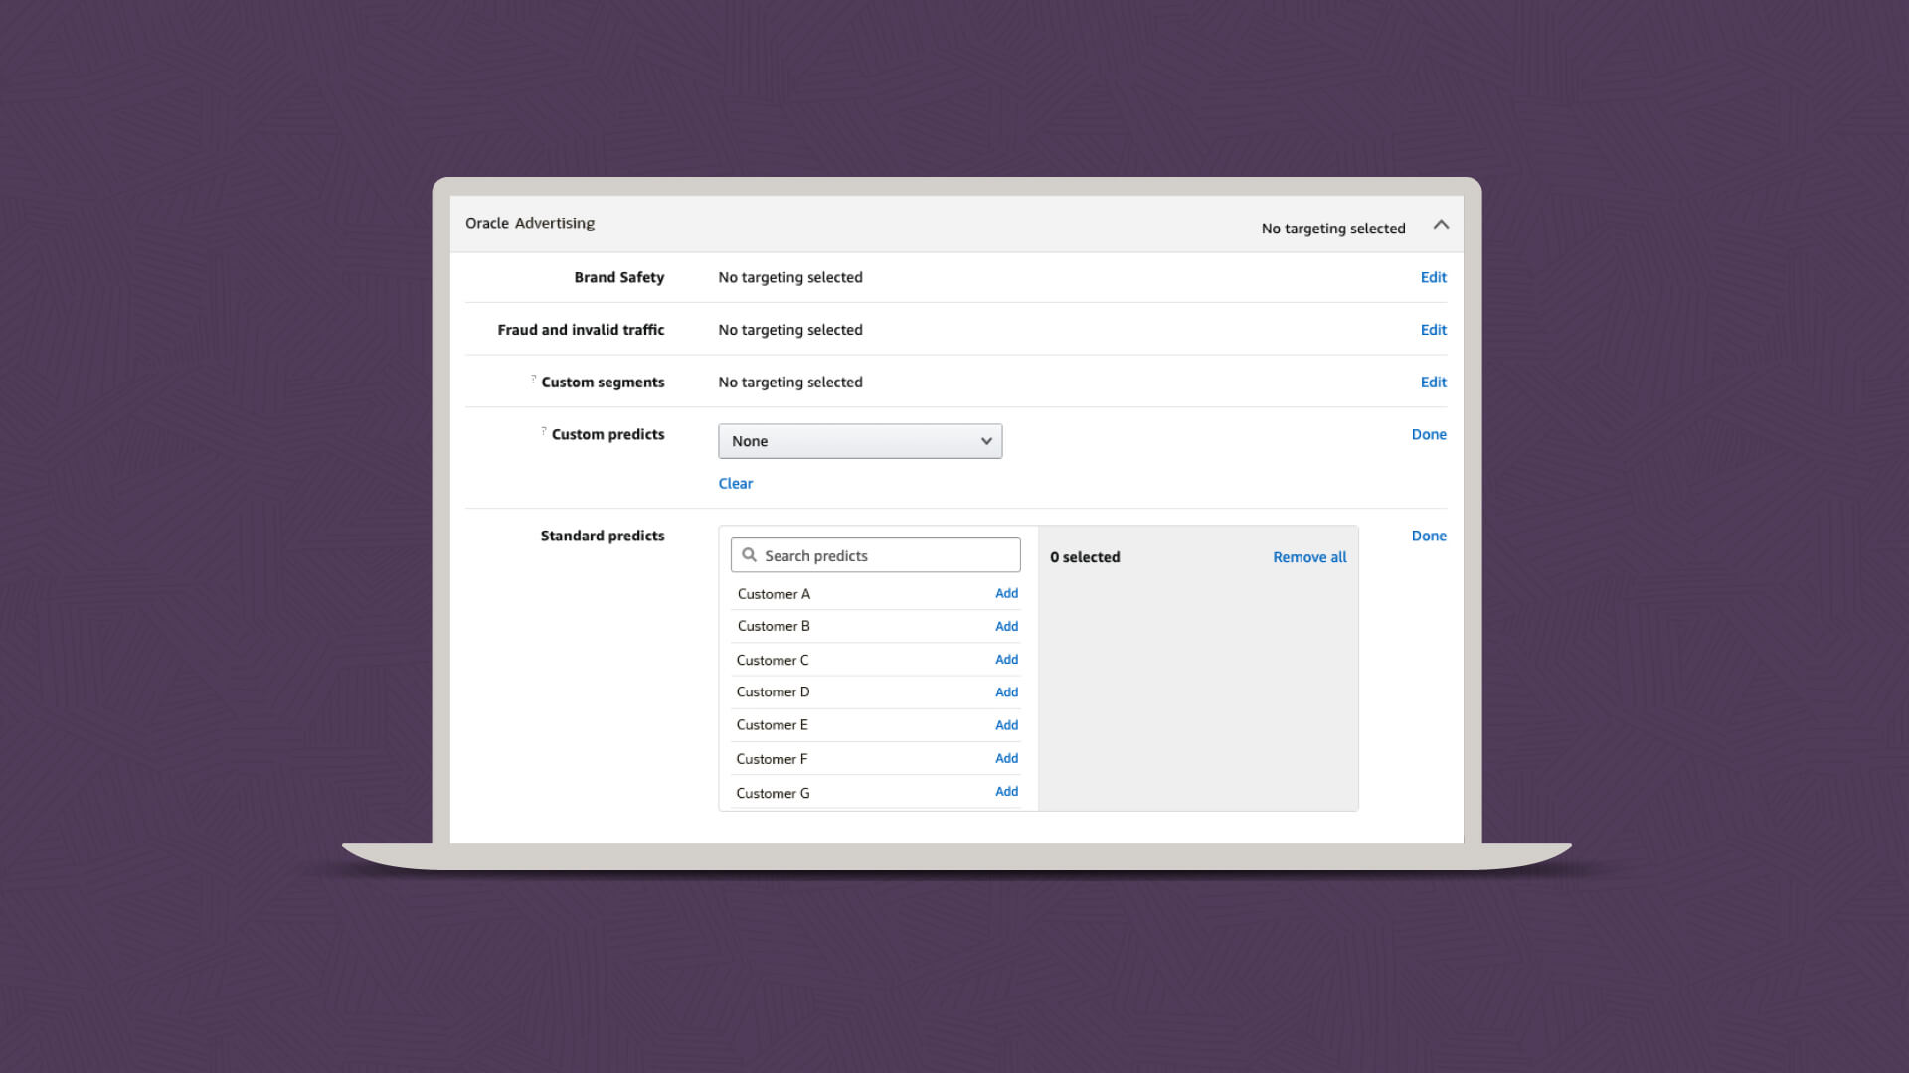Add Customer D predict

pos(1006,692)
